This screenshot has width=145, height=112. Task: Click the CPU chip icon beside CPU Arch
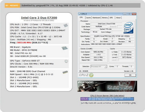click(x=66, y=25)
